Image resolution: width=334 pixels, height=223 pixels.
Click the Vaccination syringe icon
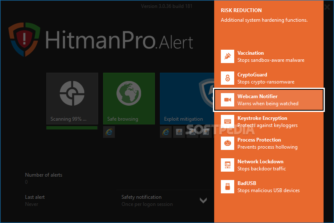pyautogui.click(x=228, y=56)
